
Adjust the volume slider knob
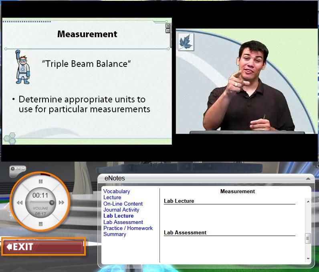point(52,202)
